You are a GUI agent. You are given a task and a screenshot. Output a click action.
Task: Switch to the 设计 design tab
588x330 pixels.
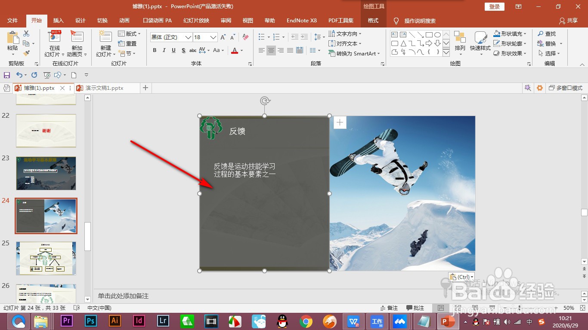(80, 20)
